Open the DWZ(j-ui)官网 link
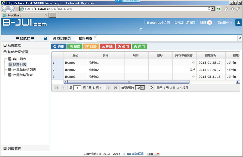 (x=185, y=23)
